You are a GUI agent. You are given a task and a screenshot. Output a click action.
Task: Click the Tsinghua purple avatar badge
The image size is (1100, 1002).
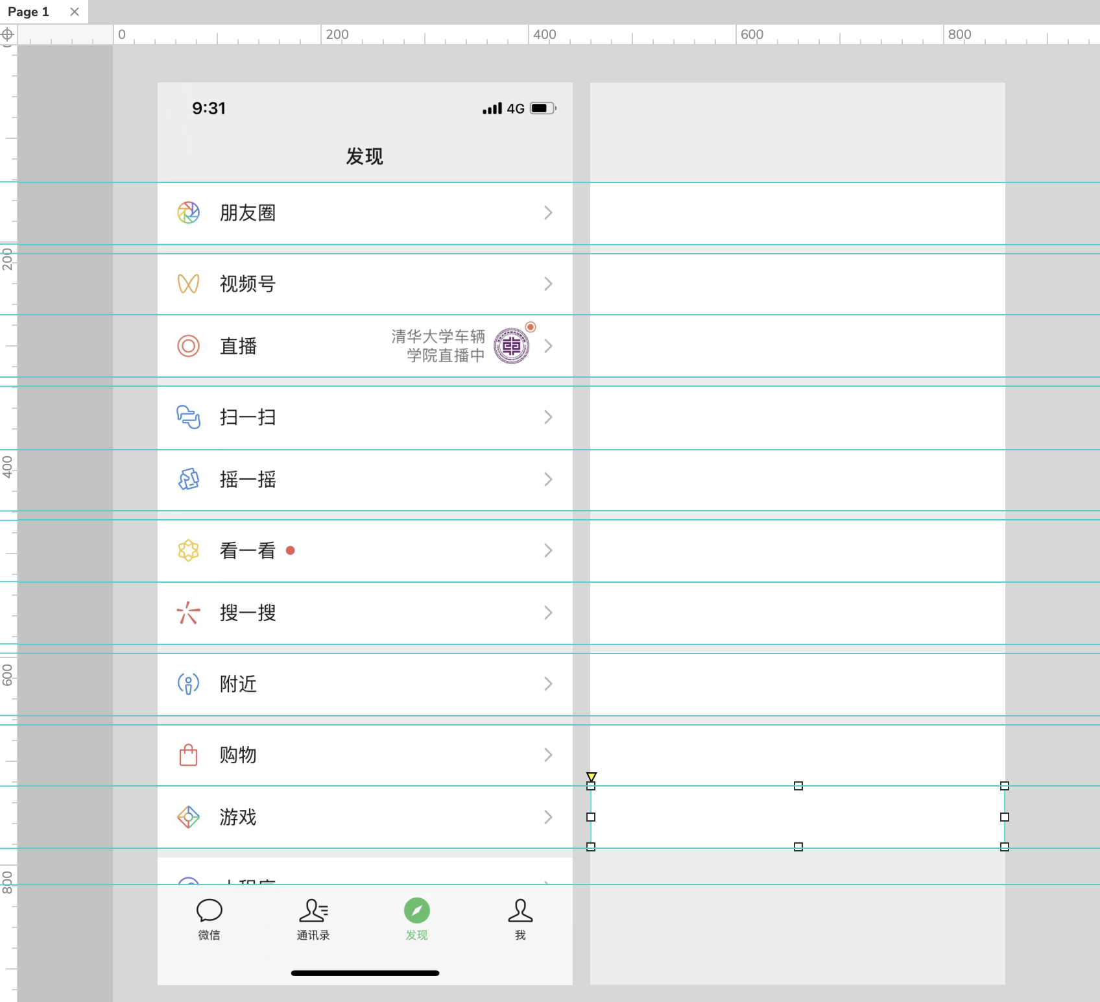click(x=512, y=346)
